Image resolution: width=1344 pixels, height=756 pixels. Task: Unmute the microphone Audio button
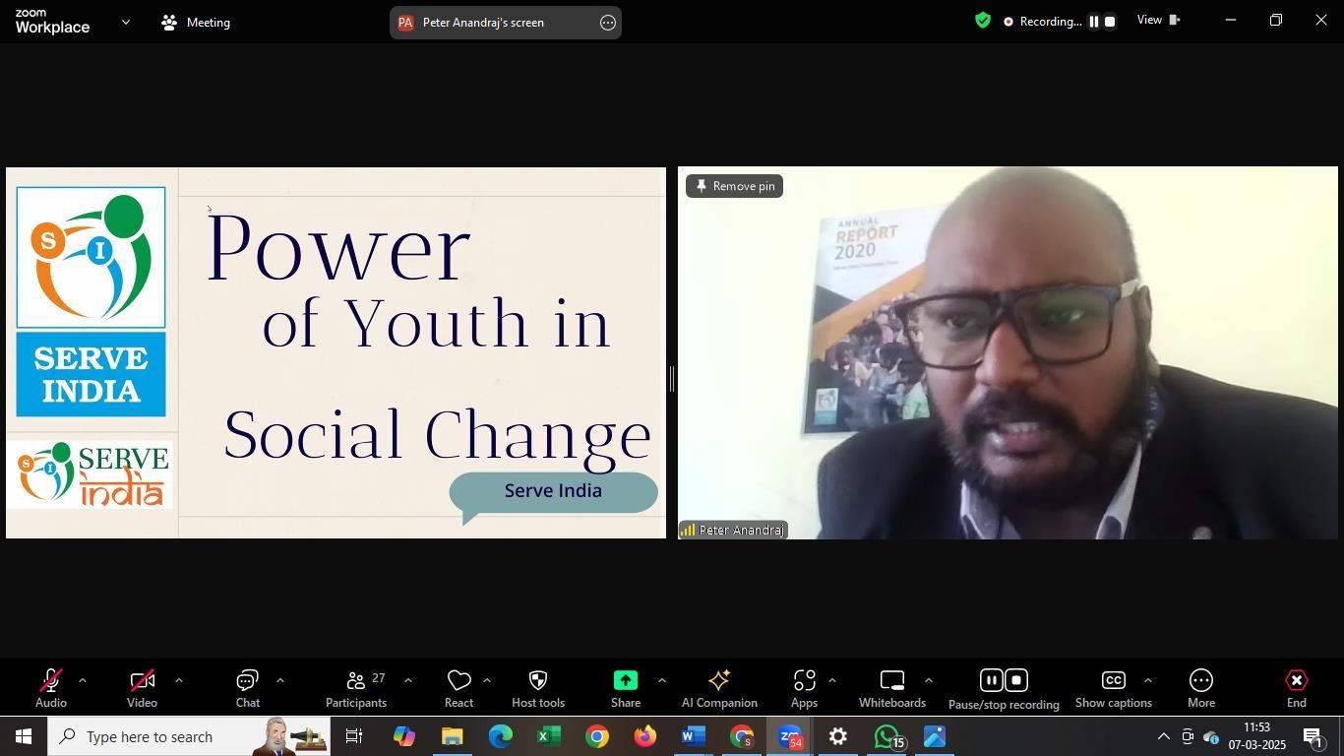coord(51,688)
